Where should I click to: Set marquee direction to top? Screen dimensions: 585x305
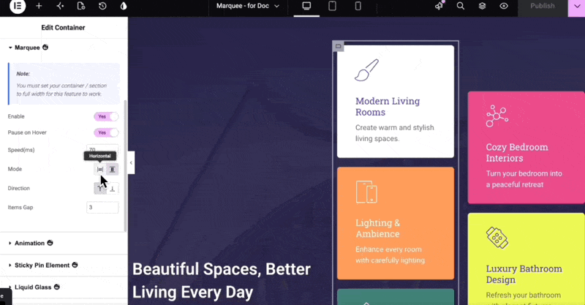99,189
